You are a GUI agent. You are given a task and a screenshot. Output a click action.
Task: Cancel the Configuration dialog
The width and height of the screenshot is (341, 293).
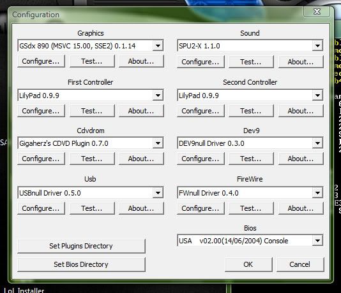(300, 264)
